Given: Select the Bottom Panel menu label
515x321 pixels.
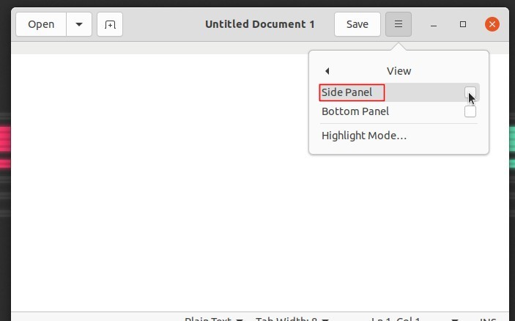Looking at the screenshot, I should click(x=355, y=111).
